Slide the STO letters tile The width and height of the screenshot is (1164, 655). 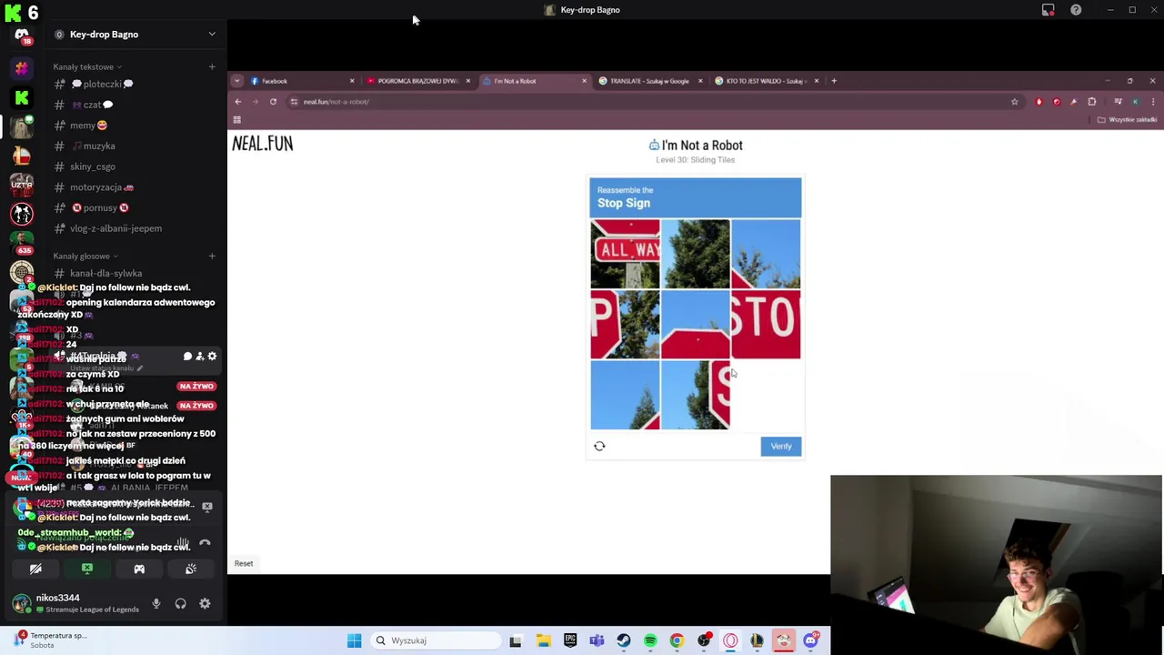click(766, 324)
